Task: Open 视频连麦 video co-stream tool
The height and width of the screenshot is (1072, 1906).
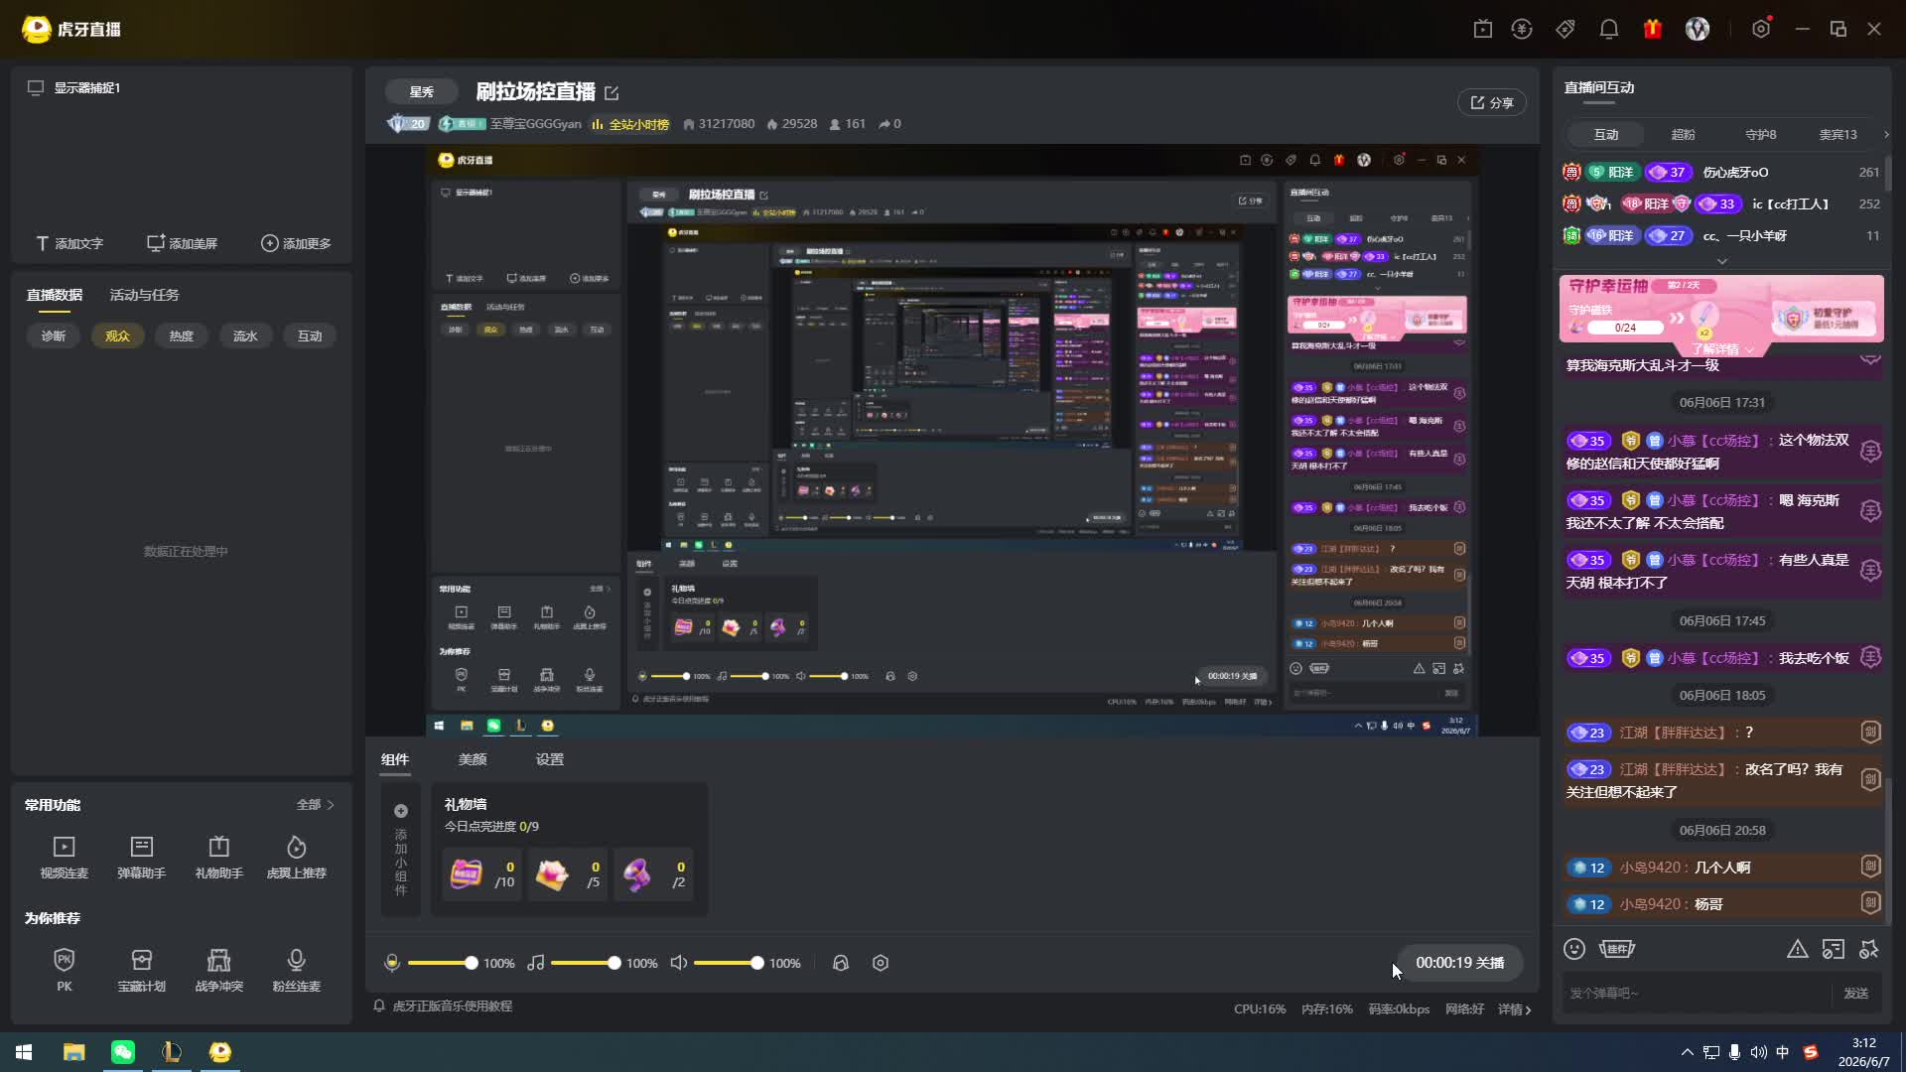Action: pos(65,857)
